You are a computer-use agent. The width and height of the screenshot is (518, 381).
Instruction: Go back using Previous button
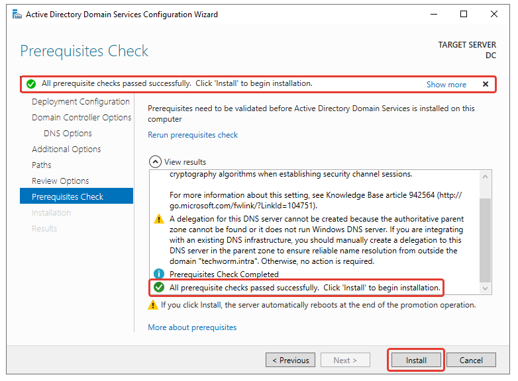[x=290, y=360]
